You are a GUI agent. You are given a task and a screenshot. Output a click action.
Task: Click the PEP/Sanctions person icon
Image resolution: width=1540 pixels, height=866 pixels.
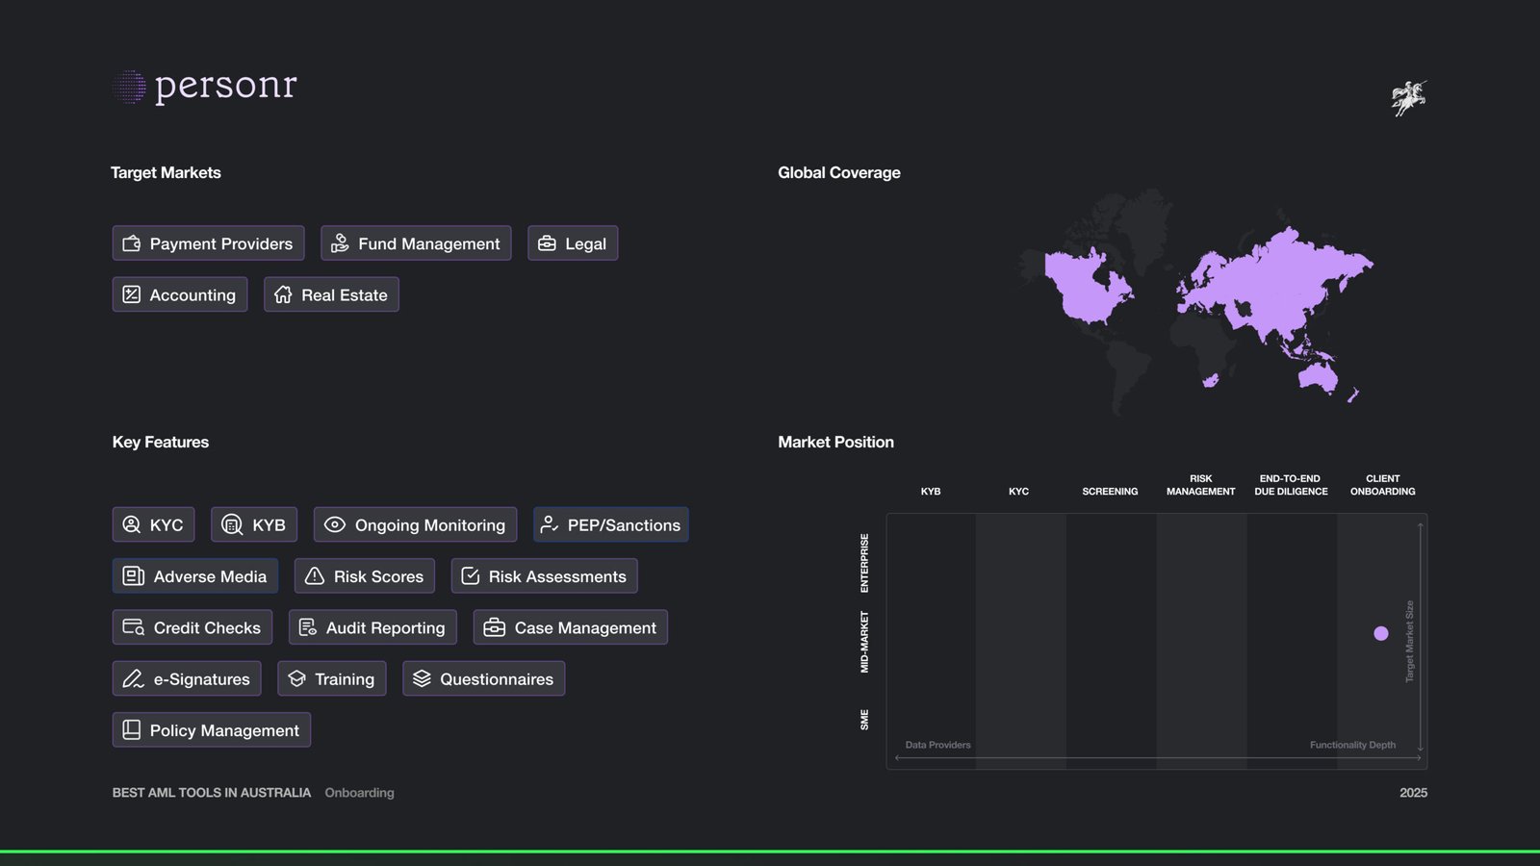coord(549,524)
